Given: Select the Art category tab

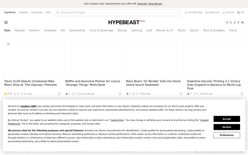Looking at the screenshot, I should (x=63, y=30).
